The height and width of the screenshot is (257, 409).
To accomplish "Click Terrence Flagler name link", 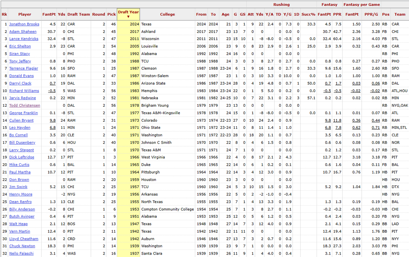I will pos(24,69).
